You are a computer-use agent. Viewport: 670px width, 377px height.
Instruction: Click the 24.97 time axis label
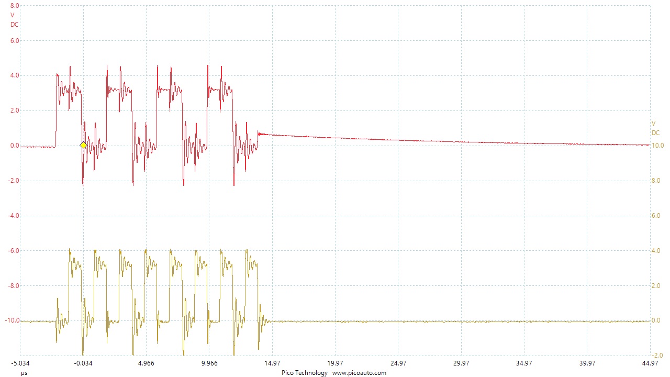click(x=398, y=363)
